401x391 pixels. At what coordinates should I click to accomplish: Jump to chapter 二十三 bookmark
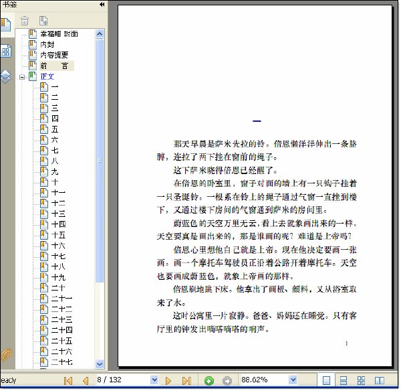(x=62, y=320)
